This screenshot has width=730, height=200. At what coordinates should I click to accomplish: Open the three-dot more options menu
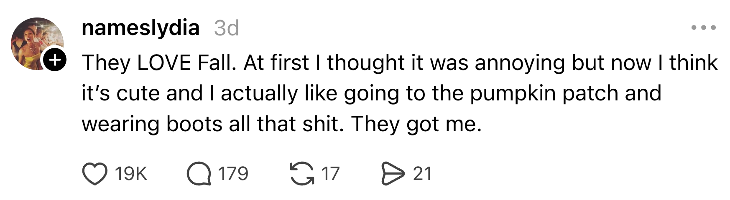704,28
